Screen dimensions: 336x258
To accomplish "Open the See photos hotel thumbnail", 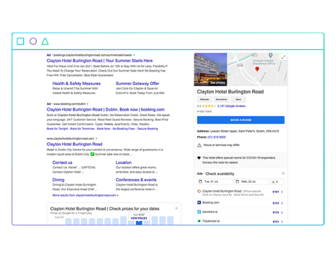I will [211, 70].
